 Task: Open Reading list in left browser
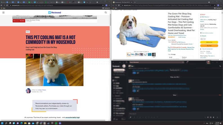pyautogui.click(x=106, y=8)
